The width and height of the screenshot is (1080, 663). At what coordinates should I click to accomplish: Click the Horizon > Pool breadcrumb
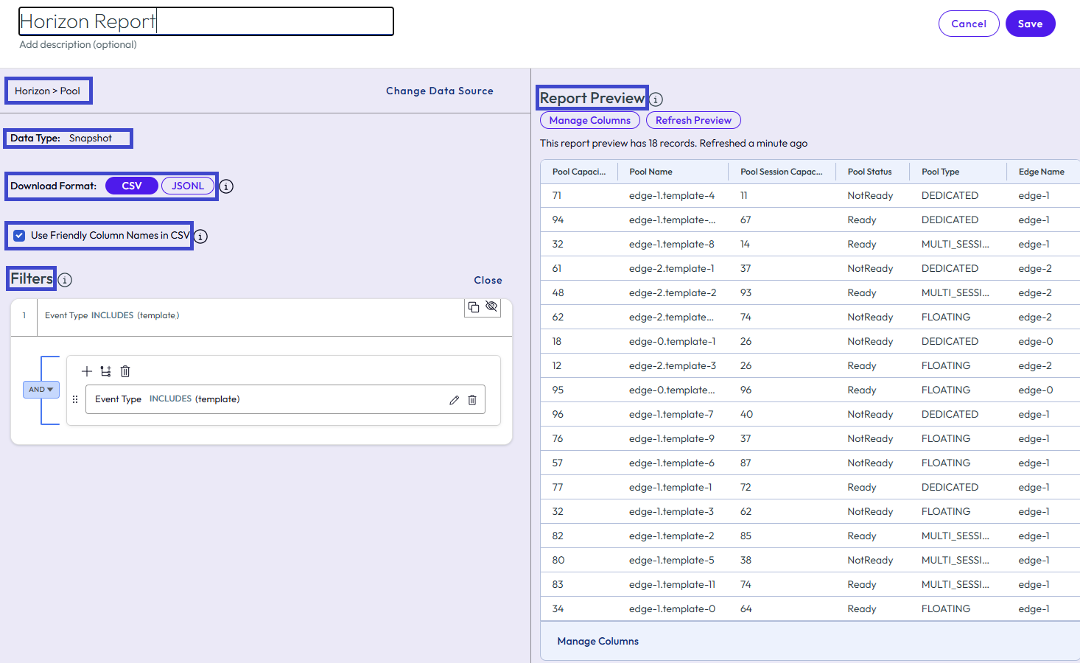pos(48,91)
